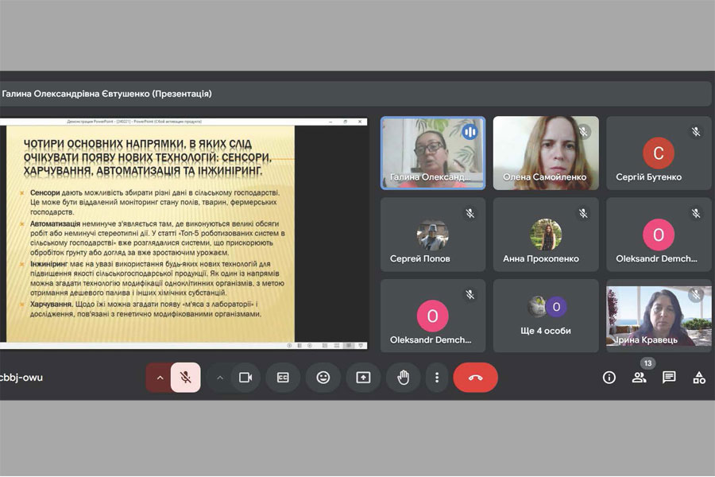Open meeting details info icon
The height and width of the screenshot is (477, 715).
coord(609,378)
